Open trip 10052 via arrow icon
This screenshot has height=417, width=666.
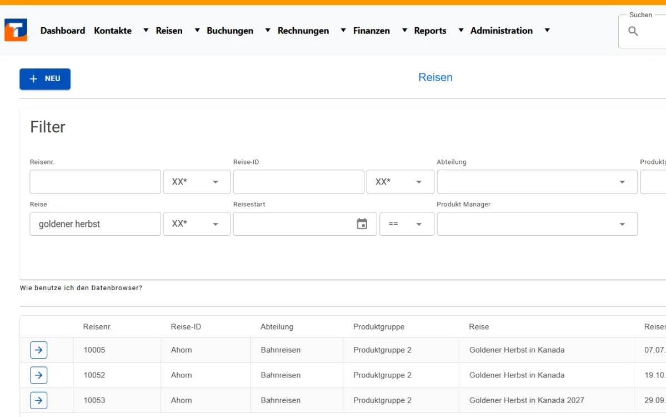coord(38,375)
